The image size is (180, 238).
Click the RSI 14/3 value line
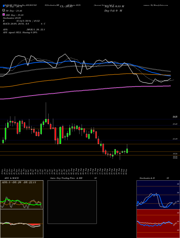click(x=21, y=21)
